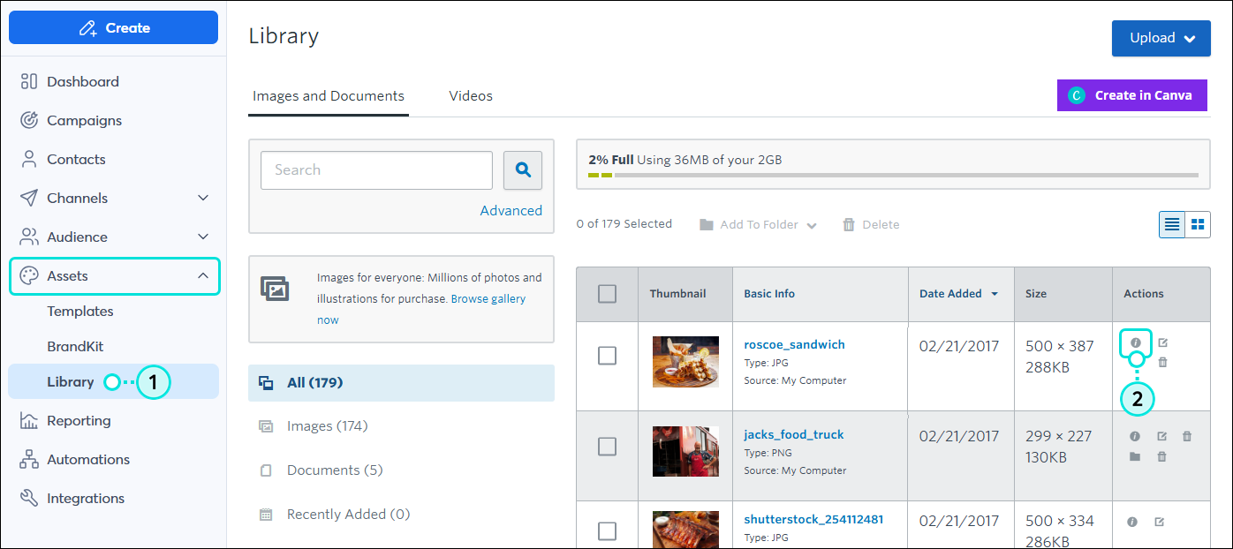Viewport: 1233px width, 549px height.
Task: Click the edit icon for roscoe_sandwich
Action: [1162, 342]
